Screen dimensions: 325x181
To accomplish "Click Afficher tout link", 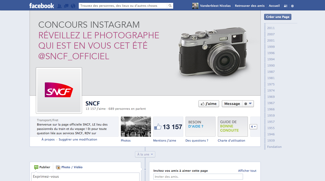I will 247,171.
